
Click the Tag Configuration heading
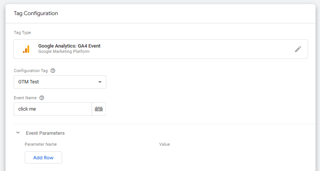click(36, 13)
